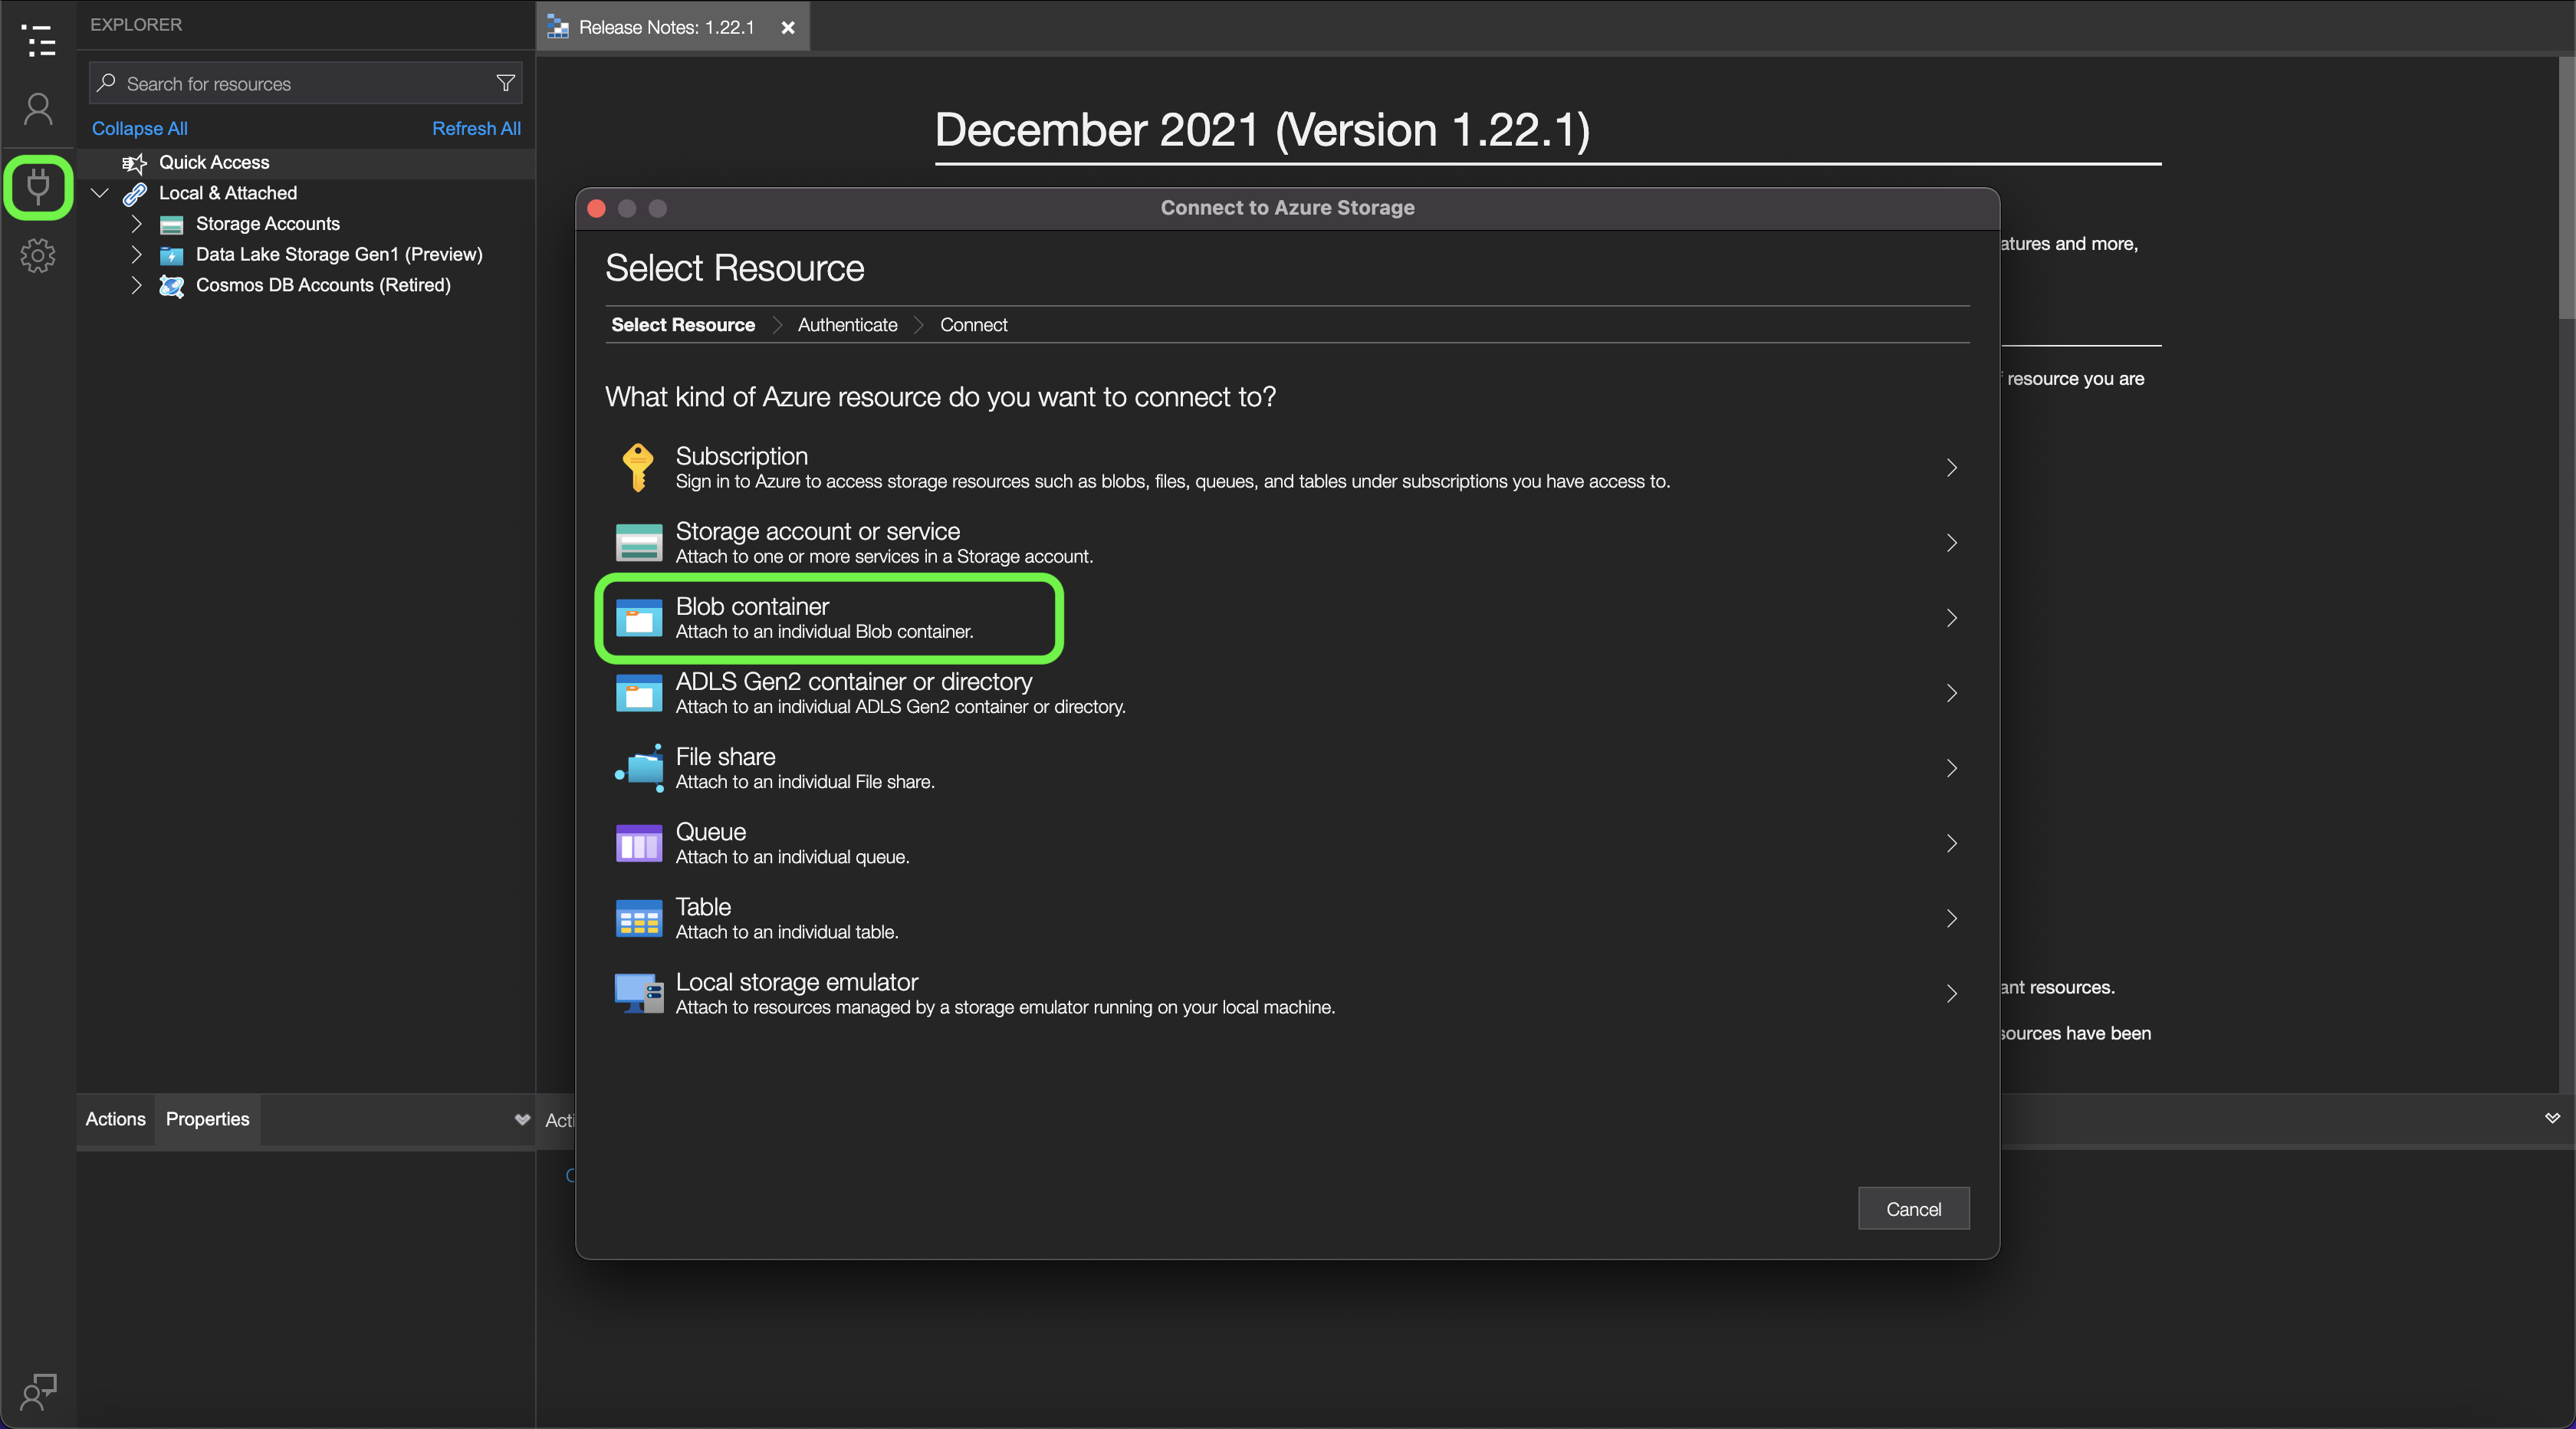Switch to the Properties tab
2576x1429 pixels.
(207, 1119)
